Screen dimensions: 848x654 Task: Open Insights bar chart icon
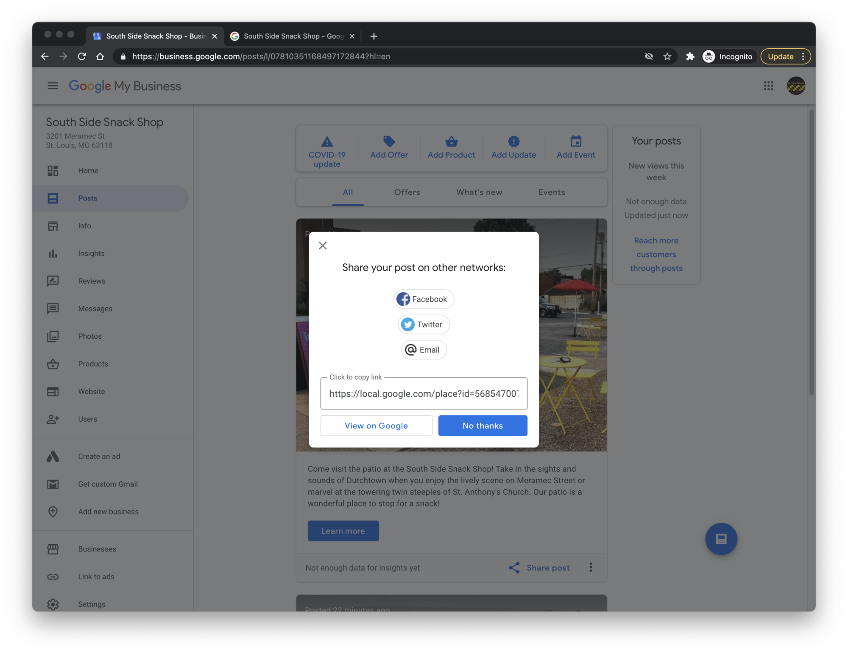click(x=53, y=253)
